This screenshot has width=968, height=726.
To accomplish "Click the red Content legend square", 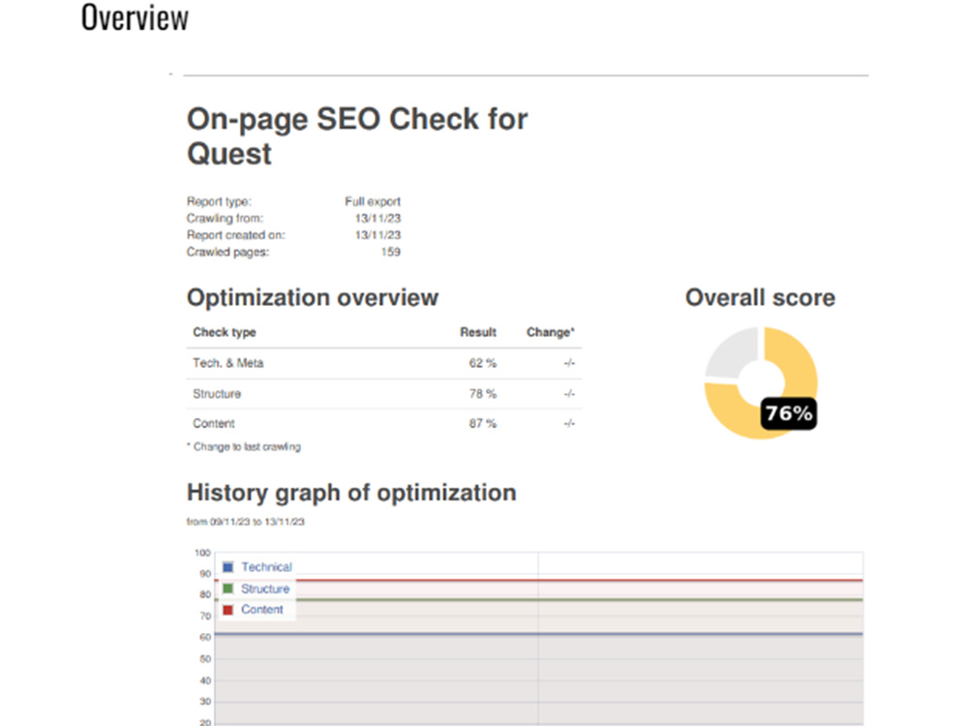I will [x=227, y=609].
